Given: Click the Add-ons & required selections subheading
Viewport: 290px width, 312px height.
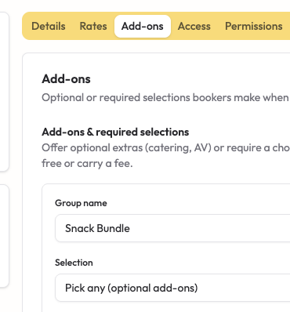Looking at the screenshot, I should [115, 132].
